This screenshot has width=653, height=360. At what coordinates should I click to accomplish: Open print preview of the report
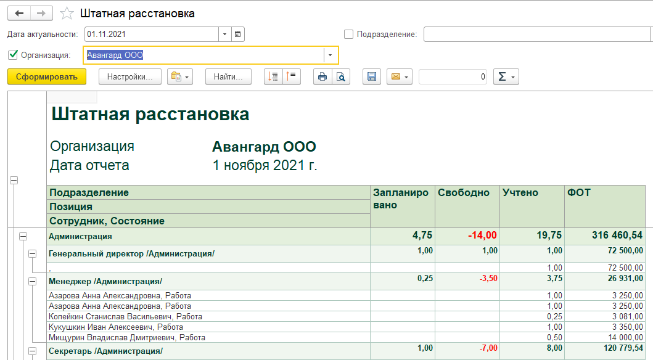click(x=340, y=77)
